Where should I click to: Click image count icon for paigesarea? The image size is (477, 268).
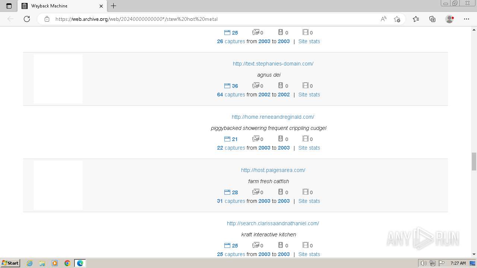coord(256,192)
